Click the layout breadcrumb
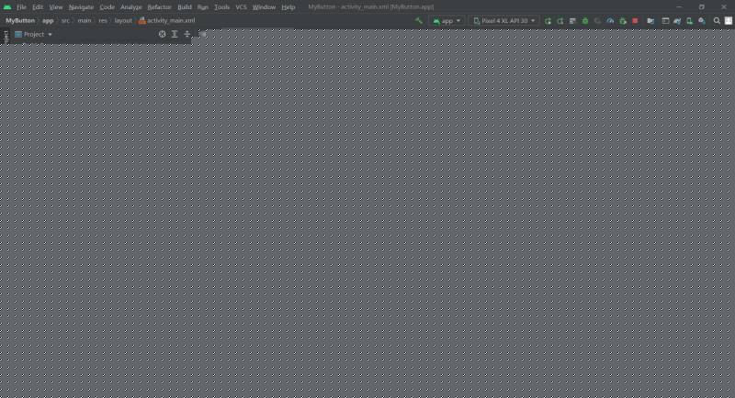This screenshot has height=398, width=735. point(123,20)
